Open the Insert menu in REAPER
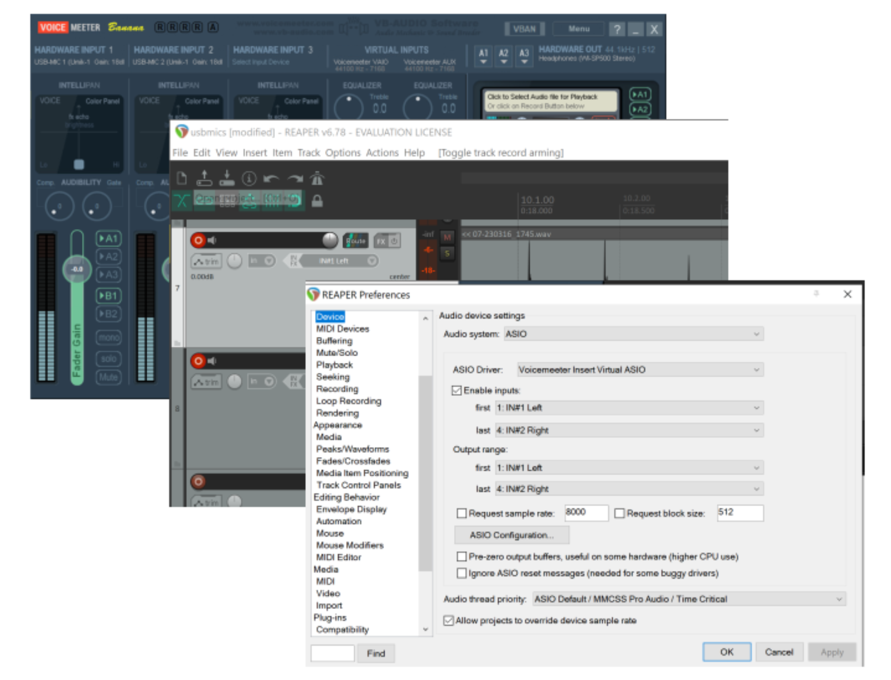891x680 pixels. [255, 153]
